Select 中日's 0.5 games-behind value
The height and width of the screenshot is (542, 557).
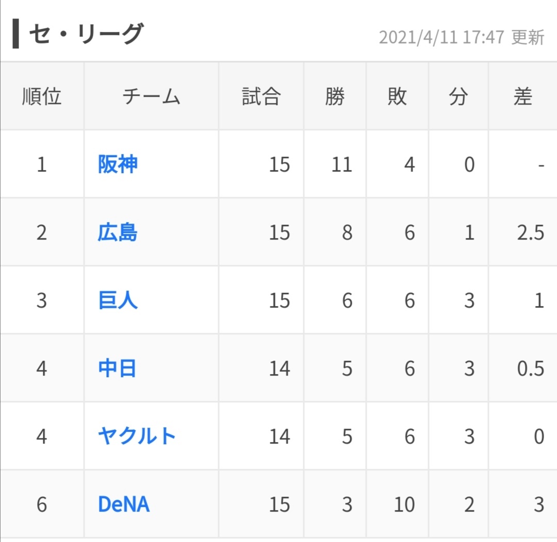(530, 369)
